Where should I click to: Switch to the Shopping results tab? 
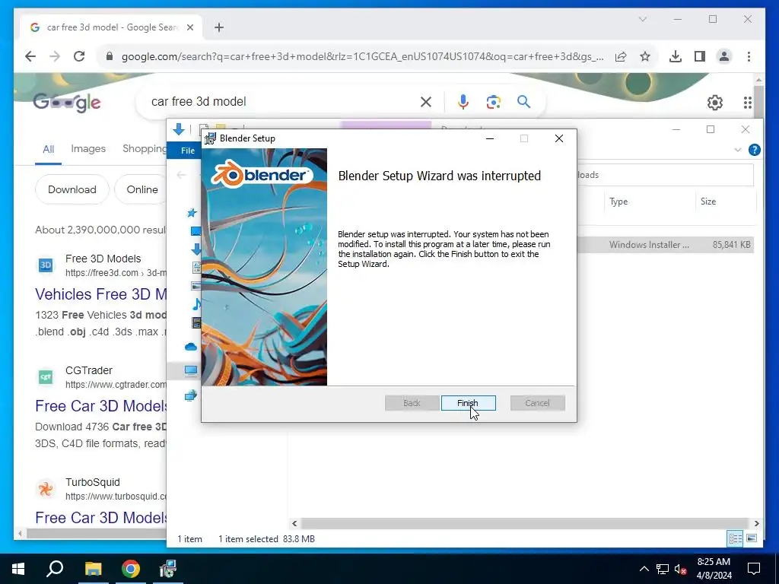144,148
